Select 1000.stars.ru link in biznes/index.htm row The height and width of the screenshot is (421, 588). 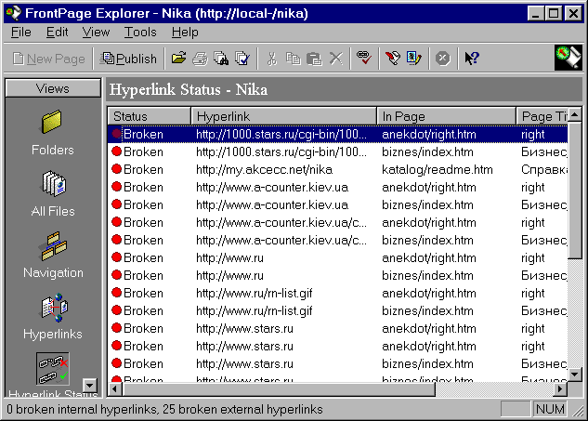(337, 151)
